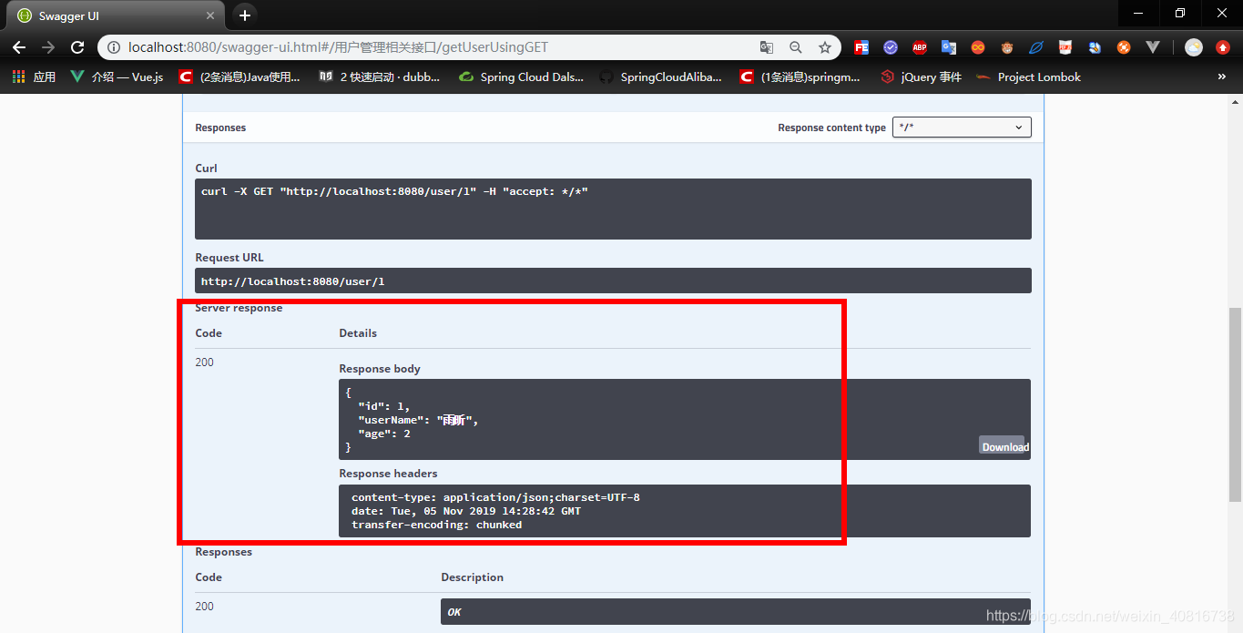Click the date response header line
This screenshot has height=633, width=1243.
pos(465,511)
